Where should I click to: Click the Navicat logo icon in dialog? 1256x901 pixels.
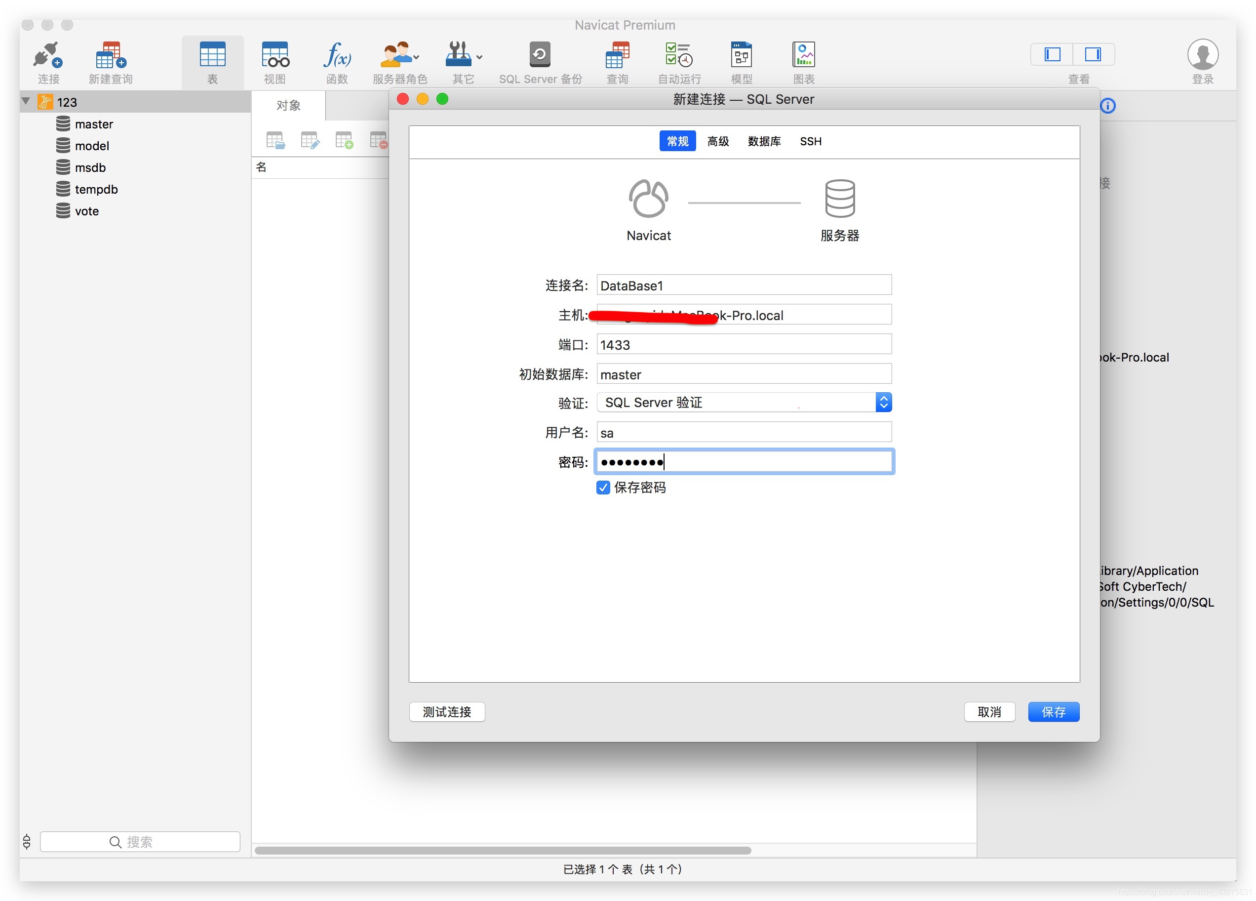(x=649, y=199)
